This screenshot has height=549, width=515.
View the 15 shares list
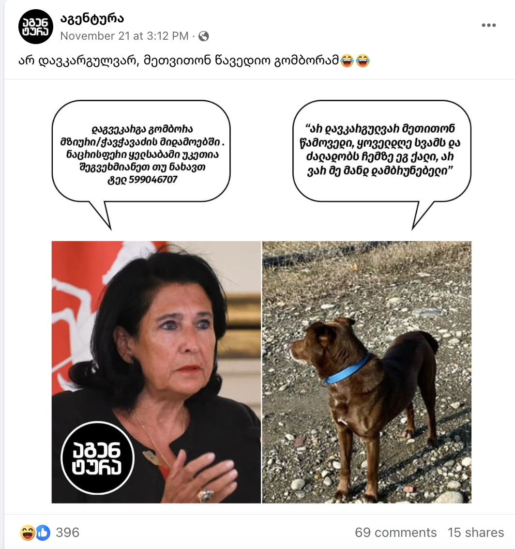(x=476, y=533)
